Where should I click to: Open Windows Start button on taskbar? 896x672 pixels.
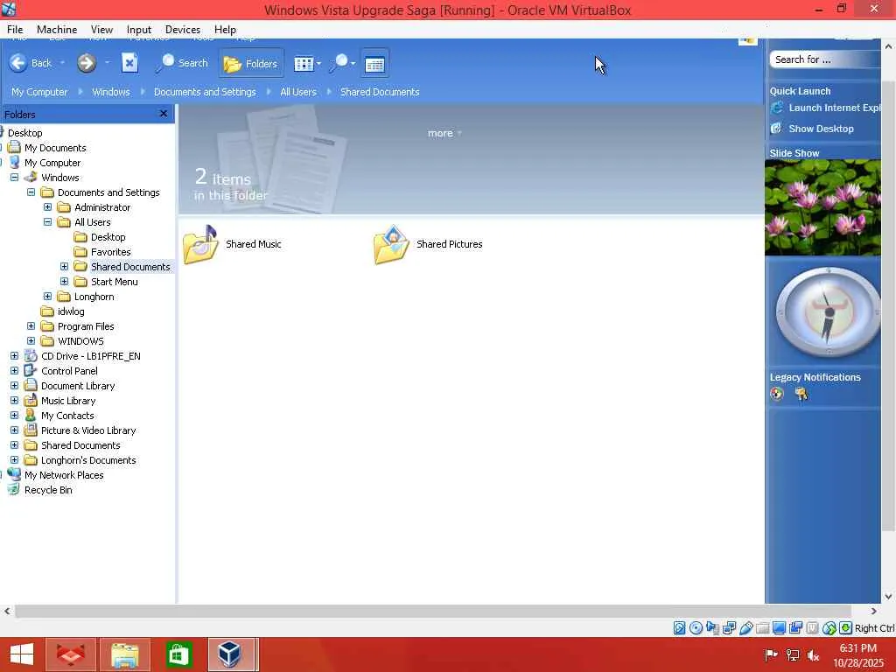pyautogui.click(x=22, y=654)
